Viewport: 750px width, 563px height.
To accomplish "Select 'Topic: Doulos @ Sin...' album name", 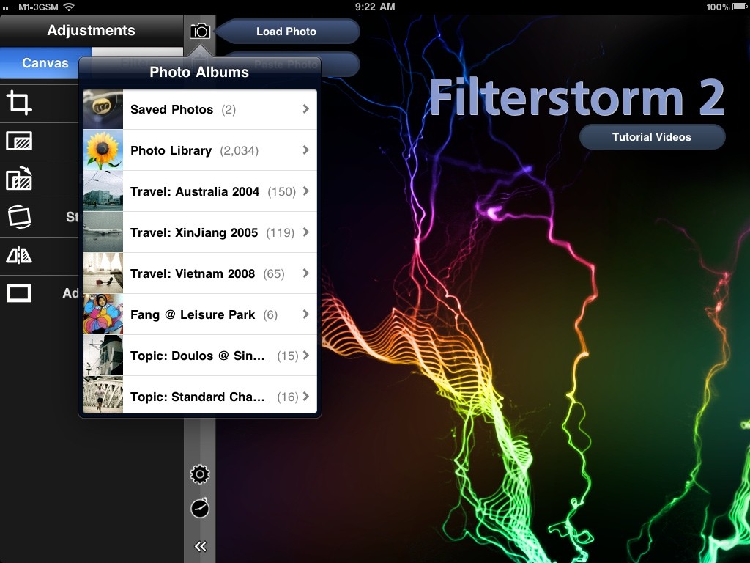I will (198, 356).
